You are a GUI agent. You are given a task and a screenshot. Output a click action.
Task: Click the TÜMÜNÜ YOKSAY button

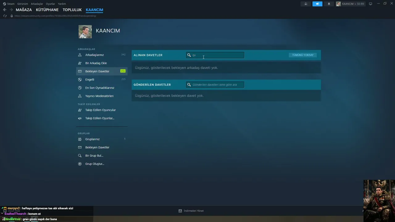[303, 55]
